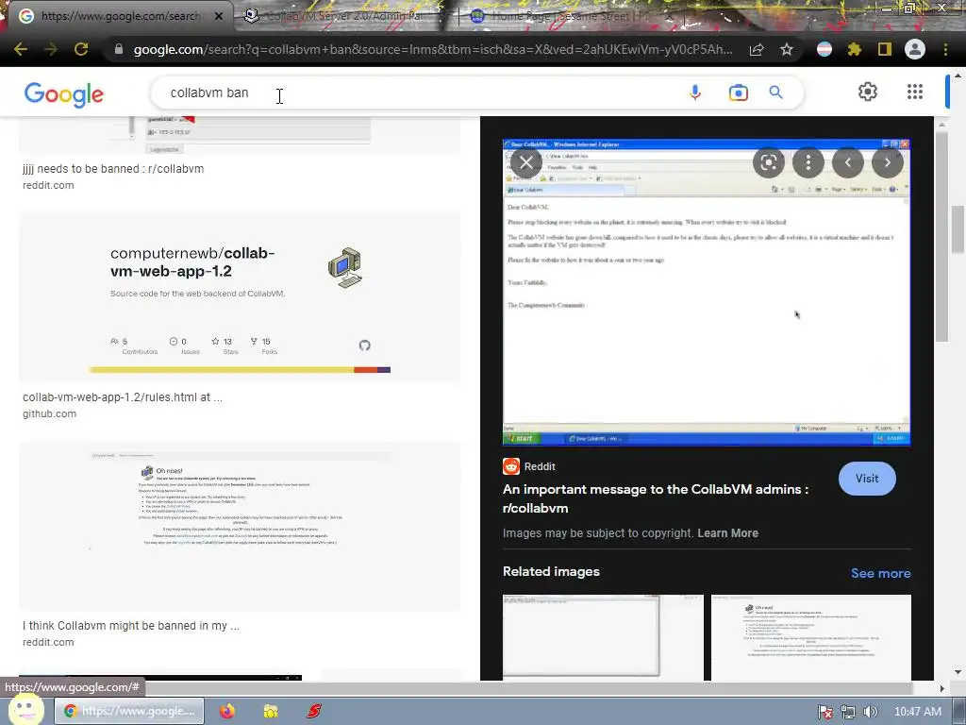
Task: Go back using the browser back arrow
Action: point(21,49)
